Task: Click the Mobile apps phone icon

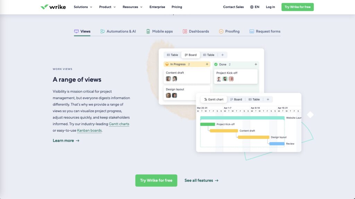Action: tap(148, 31)
